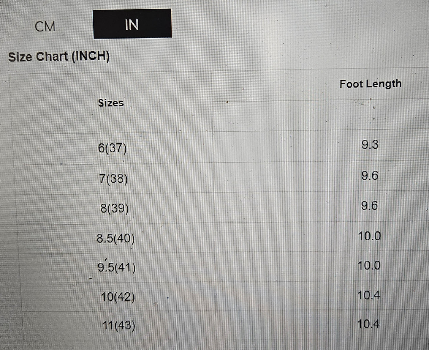Click the 9.6 value for size 7(38)

click(x=370, y=176)
